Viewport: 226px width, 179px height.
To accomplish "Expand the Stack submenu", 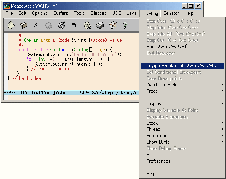I will [x=182, y=123].
